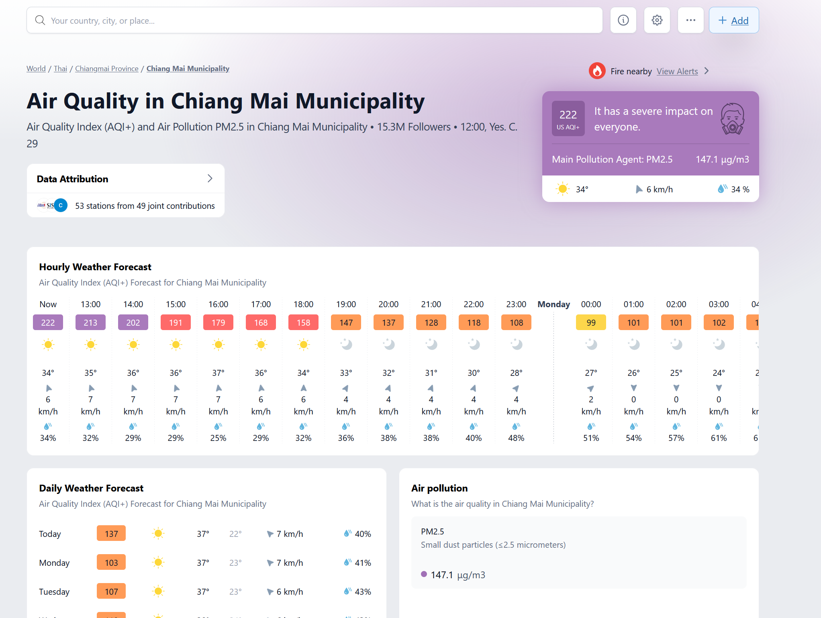Open settings via the gear icon
Screen dimensions: 821x618
click(657, 20)
